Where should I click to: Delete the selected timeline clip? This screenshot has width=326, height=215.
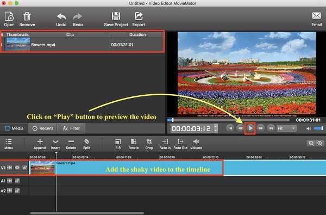(71, 144)
